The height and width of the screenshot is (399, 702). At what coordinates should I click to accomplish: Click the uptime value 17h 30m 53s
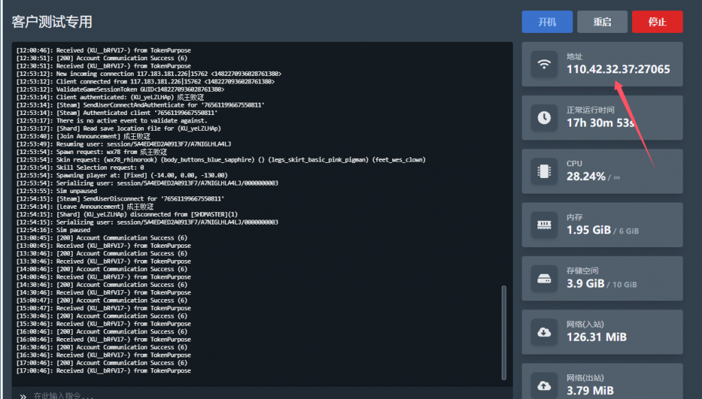(600, 123)
